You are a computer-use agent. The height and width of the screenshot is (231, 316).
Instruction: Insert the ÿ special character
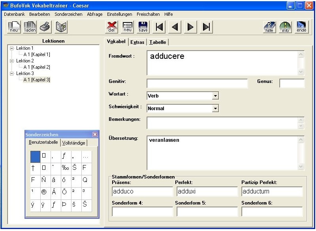[45, 205]
